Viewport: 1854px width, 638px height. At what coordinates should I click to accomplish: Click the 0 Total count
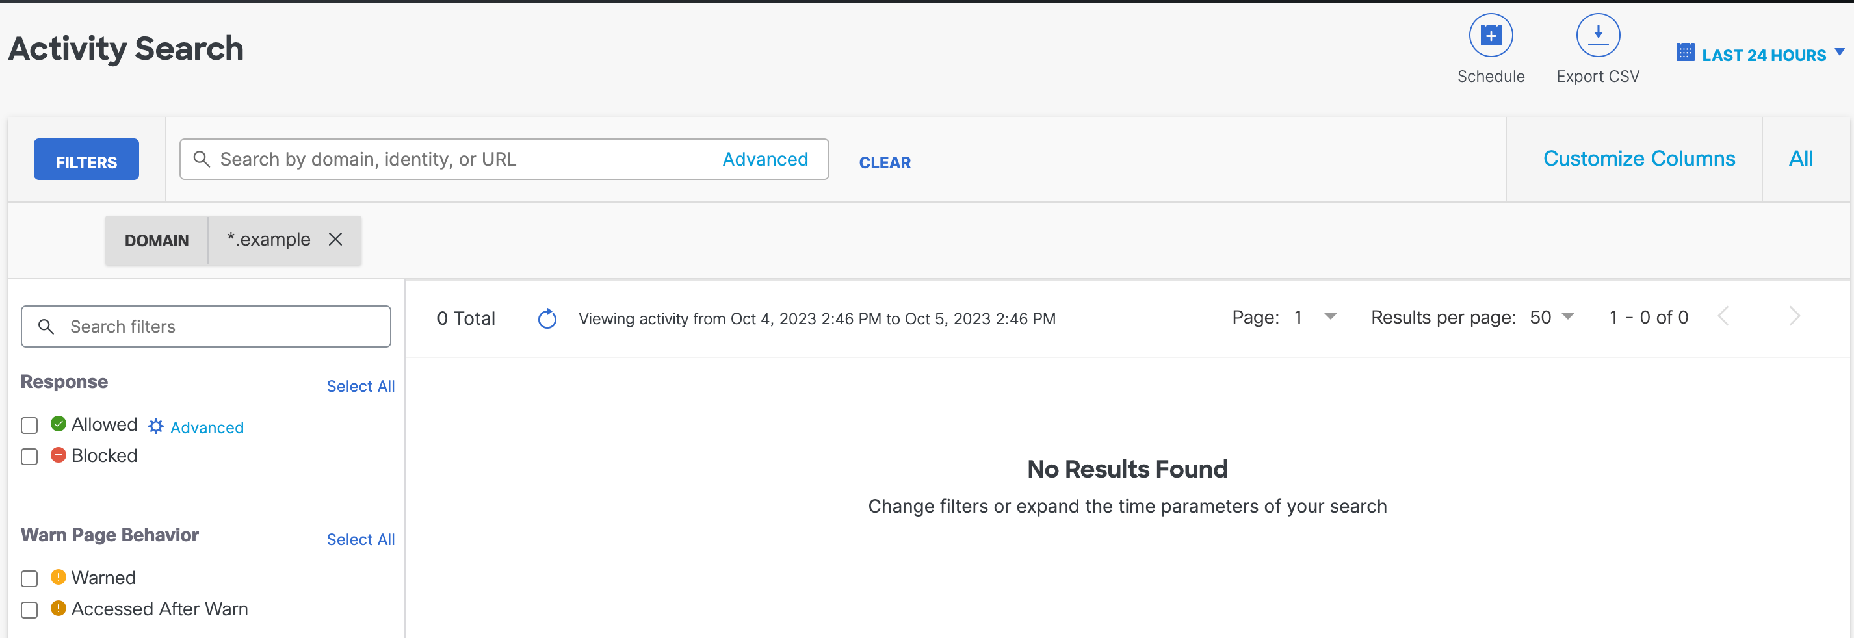[465, 318]
